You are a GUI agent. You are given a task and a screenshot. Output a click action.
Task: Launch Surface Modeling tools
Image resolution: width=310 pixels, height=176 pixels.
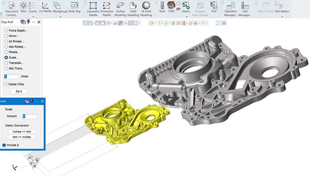pyautogui.click(x=120, y=9)
